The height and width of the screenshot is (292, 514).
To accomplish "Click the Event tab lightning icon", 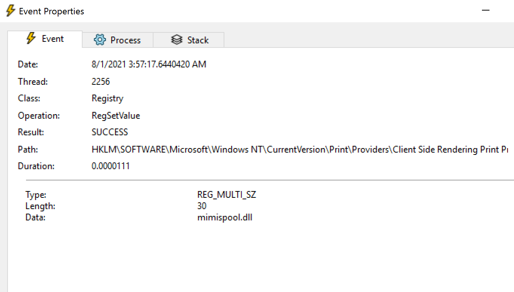I will coord(31,39).
